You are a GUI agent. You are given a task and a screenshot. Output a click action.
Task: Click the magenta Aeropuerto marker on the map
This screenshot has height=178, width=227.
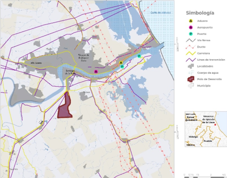pos(96,72)
